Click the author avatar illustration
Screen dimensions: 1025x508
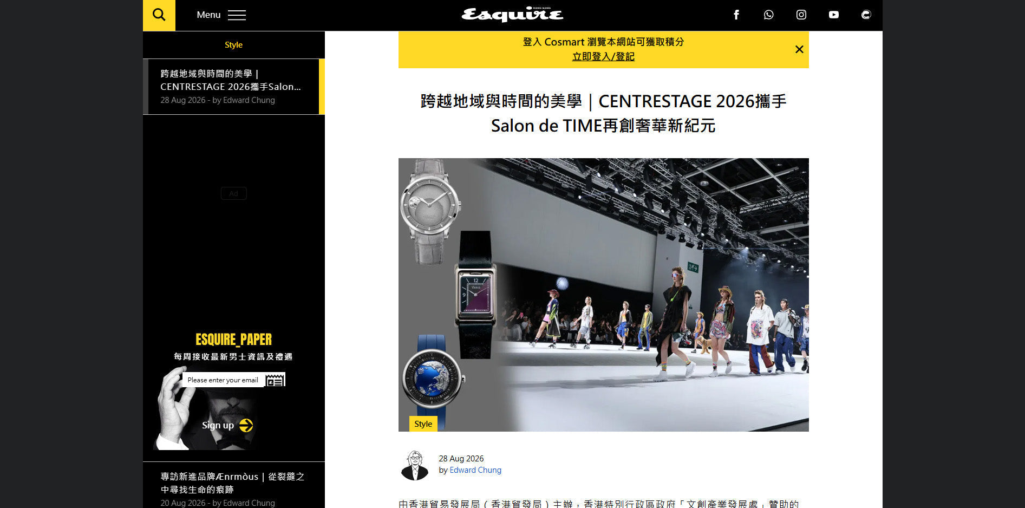(415, 465)
